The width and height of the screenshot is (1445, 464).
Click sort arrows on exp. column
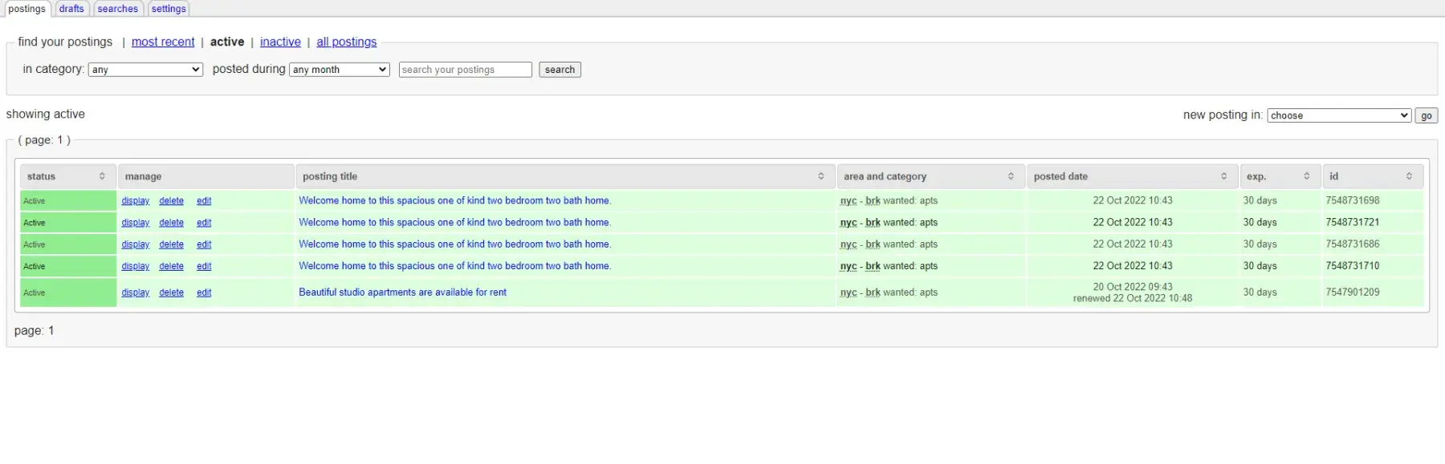coord(1306,176)
